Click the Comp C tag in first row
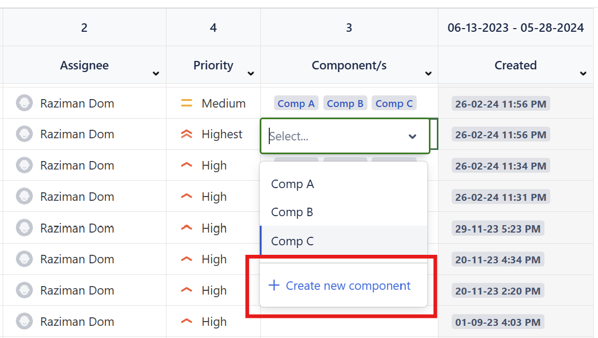 (x=394, y=103)
